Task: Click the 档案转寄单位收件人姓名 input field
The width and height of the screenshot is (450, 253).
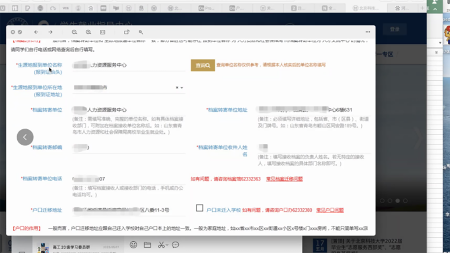Action: (314, 147)
